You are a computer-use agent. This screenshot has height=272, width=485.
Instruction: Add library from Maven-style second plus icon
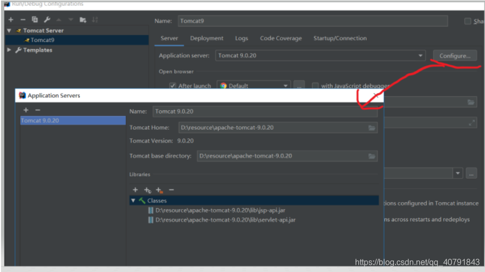point(147,190)
